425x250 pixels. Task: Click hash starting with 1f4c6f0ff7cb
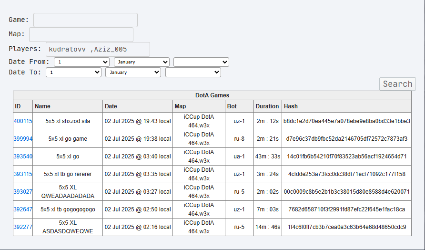pos(347,227)
